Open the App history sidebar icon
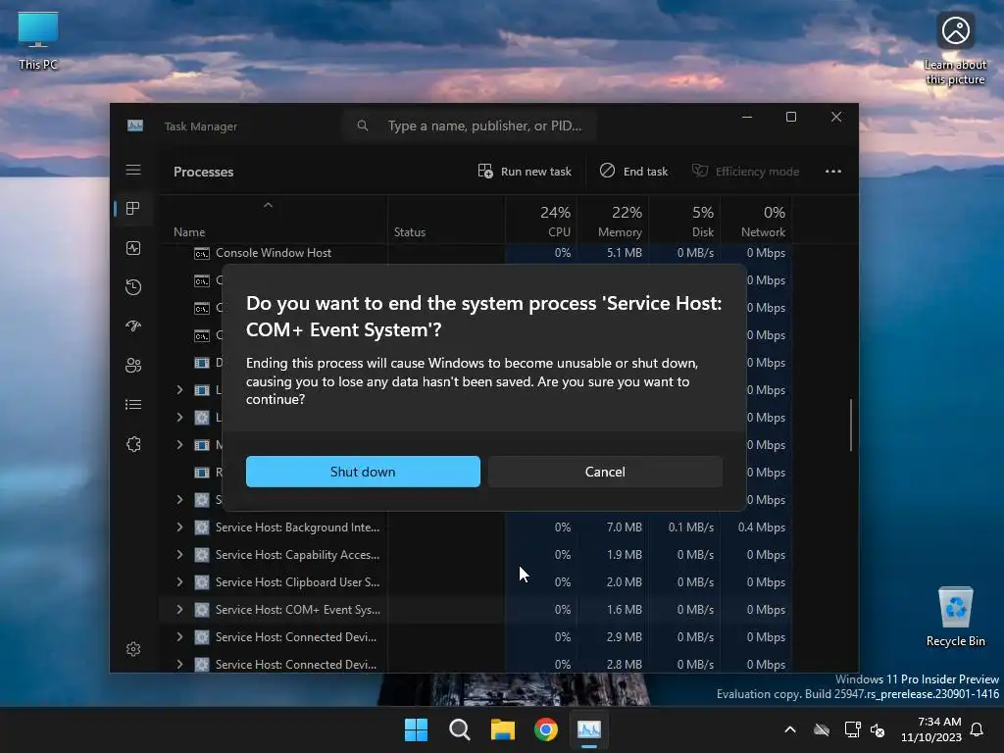Screen dimensions: 1004x753 pyautogui.click(x=133, y=287)
